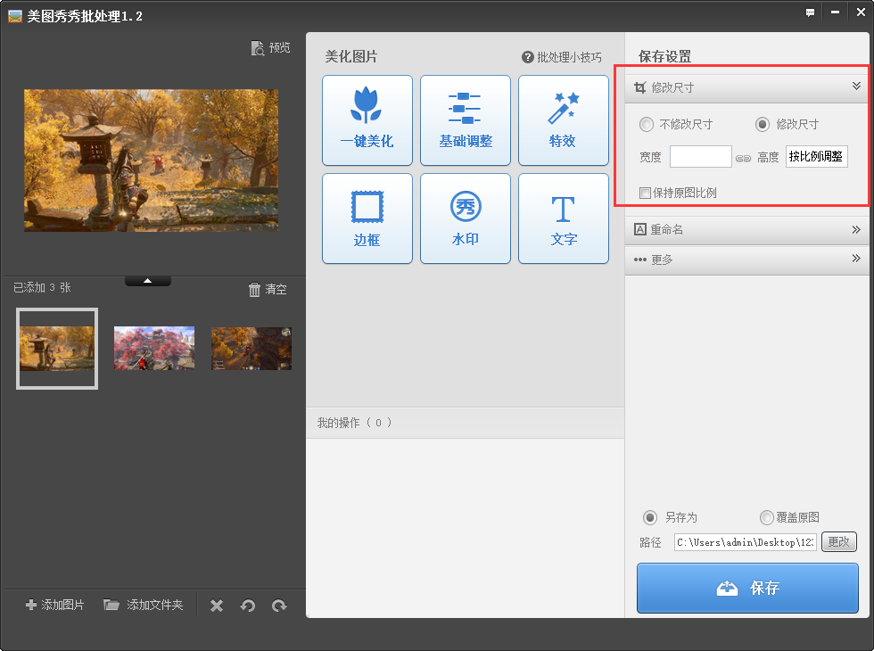Open the 文字 text tool
Image resolution: width=874 pixels, height=651 pixels.
tap(563, 218)
